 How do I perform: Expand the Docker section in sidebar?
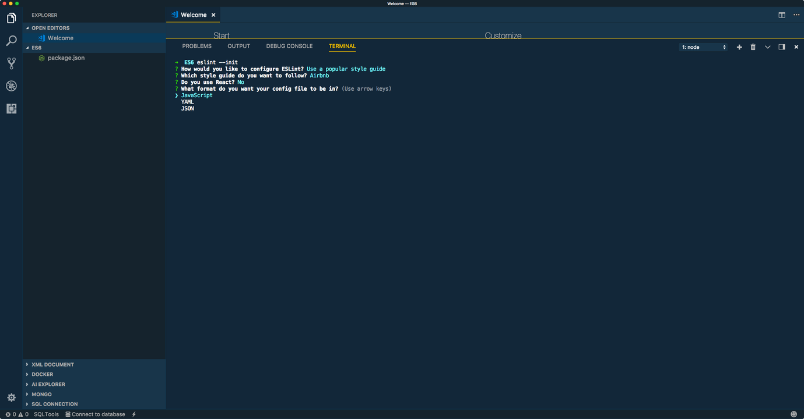click(x=41, y=374)
